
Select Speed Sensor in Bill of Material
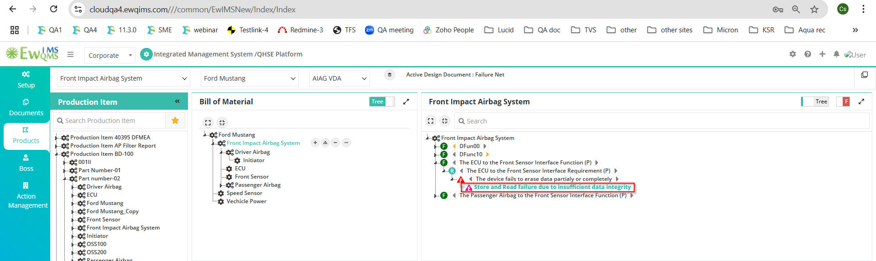tap(244, 193)
